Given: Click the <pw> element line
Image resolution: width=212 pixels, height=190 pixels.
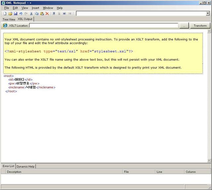Looking at the screenshot, I should click(x=24, y=84).
